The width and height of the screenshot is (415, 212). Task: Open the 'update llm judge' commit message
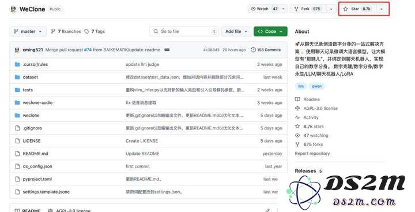coord(142,65)
